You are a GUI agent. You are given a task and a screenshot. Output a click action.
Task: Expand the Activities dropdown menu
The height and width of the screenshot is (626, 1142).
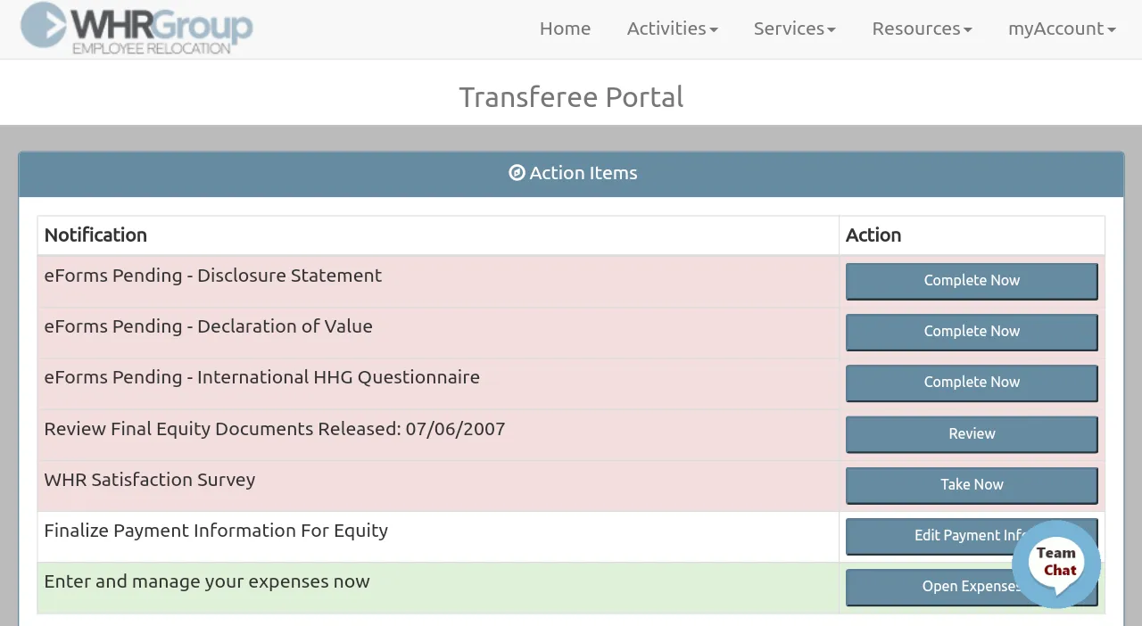pos(672,29)
